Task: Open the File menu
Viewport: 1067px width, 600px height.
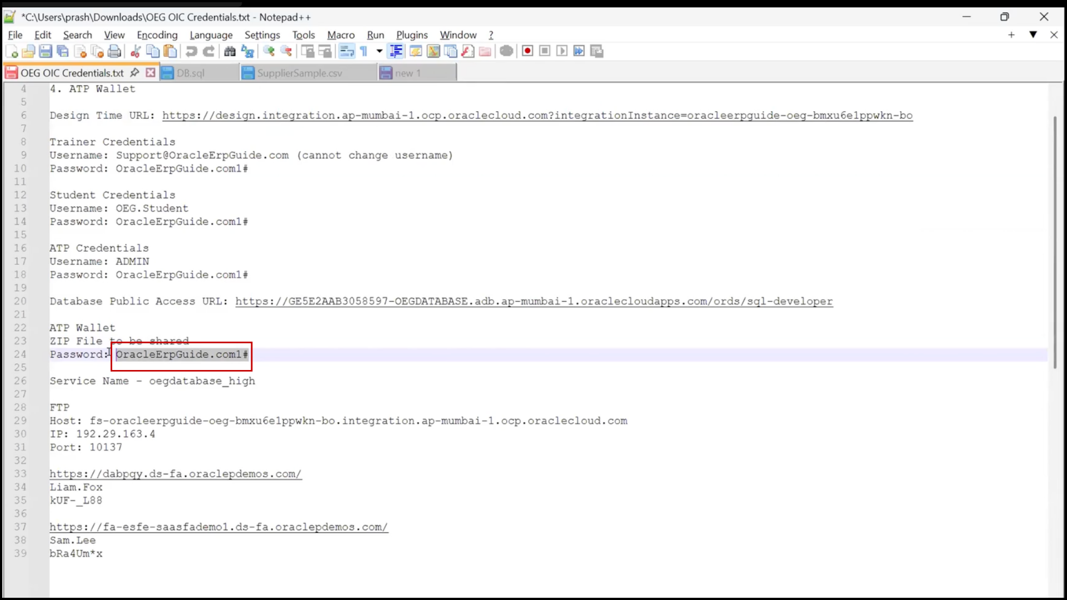Action: coord(15,35)
